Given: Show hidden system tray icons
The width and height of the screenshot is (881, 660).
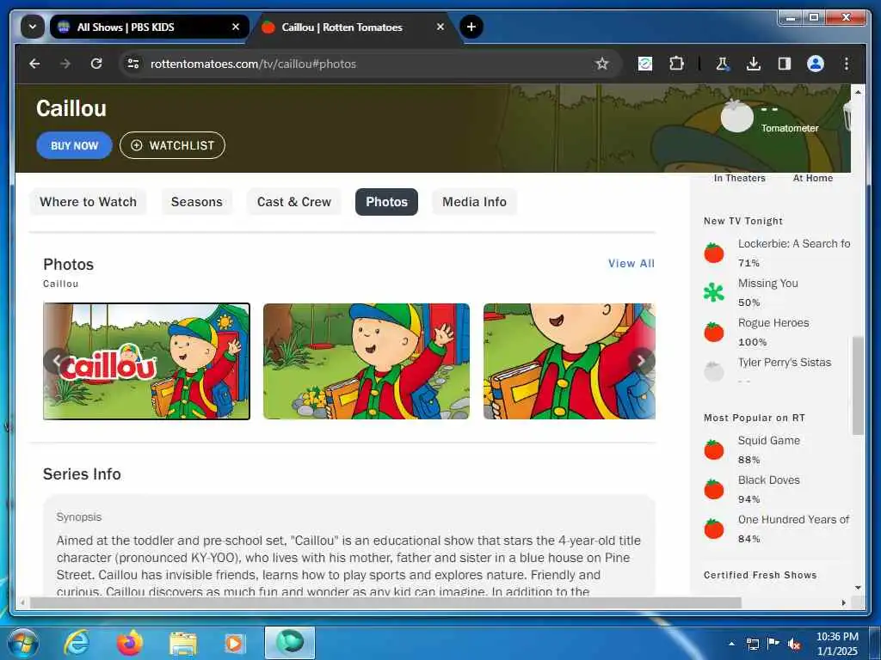Looking at the screenshot, I should [x=731, y=644].
